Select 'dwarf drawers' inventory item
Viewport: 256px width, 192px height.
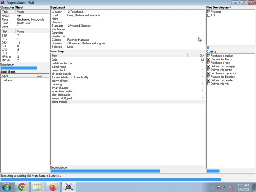128,88
